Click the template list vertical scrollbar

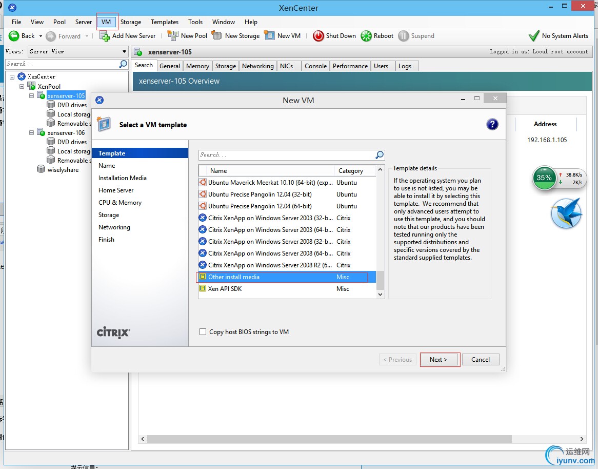click(x=380, y=231)
